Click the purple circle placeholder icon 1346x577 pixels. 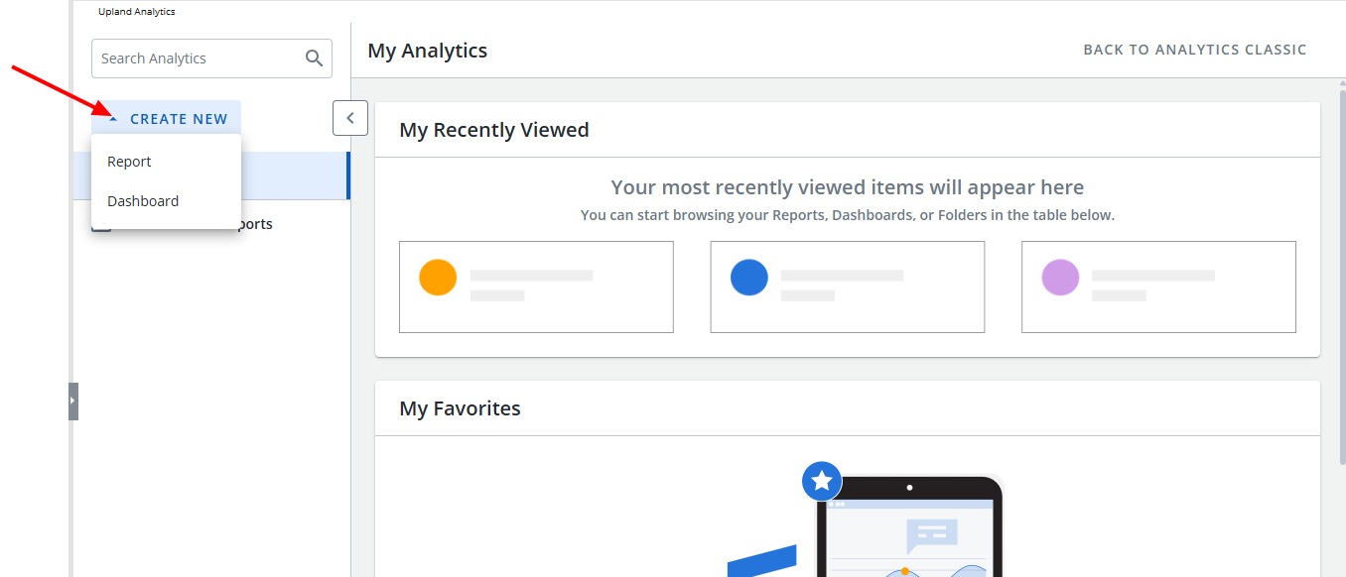point(1060,278)
